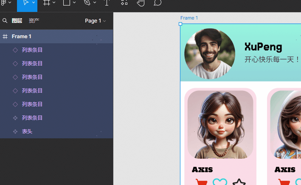
Task: Click the layers search magnifier icon
Action: tap(5, 20)
